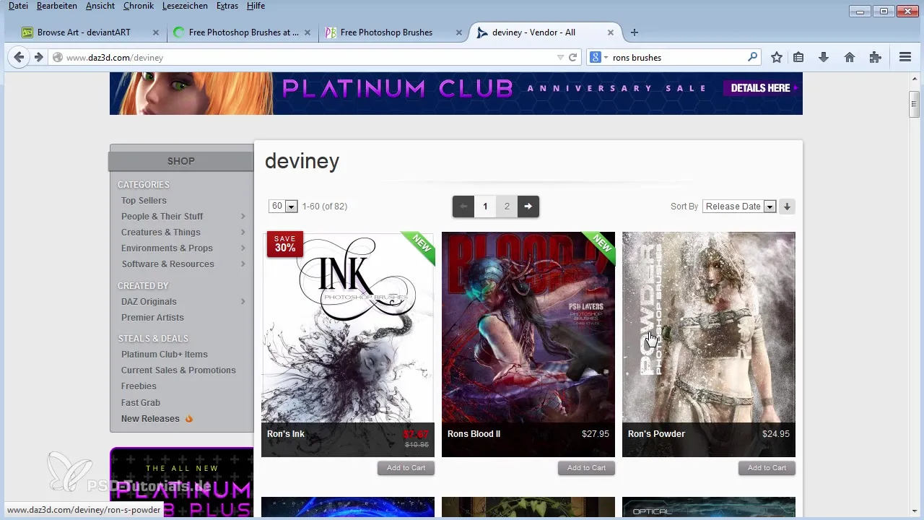The image size is (924, 520).
Task: Select page 2 in pagination
Action: pyautogui.click(x=507, y=207)
